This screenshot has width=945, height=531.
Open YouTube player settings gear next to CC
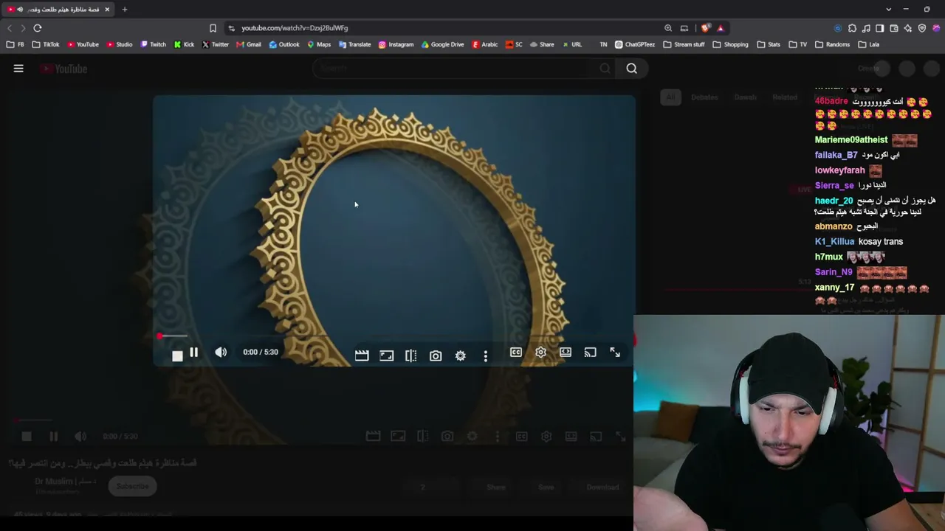tap(540, 353)
